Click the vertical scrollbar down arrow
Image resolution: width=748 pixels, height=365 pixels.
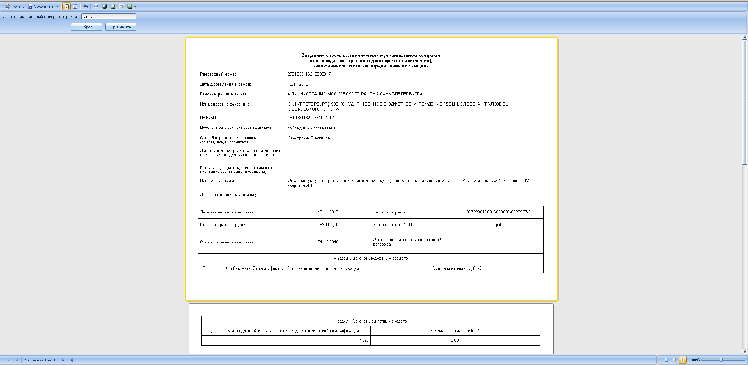click(x=744, y=351)
